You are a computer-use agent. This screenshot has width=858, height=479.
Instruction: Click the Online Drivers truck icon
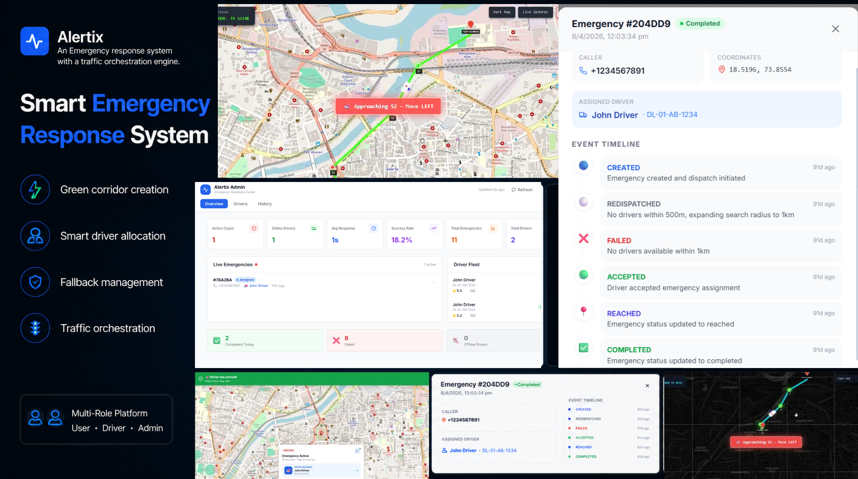tap(314, 229)
